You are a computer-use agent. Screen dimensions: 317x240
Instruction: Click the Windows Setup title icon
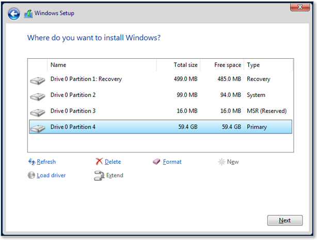(x=28, y=14)
